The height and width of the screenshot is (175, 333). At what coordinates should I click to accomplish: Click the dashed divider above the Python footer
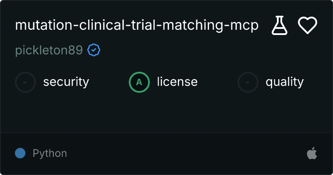(x=166, y=133)
